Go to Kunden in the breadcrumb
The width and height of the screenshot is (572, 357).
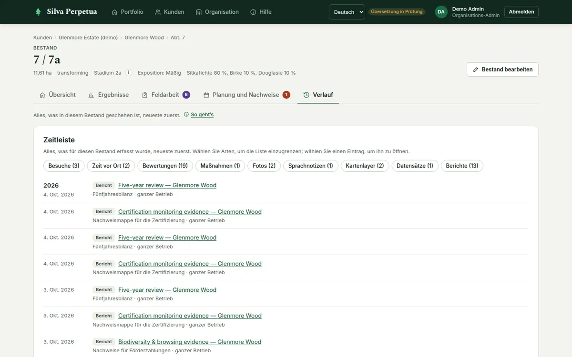[x=42, y=38]
